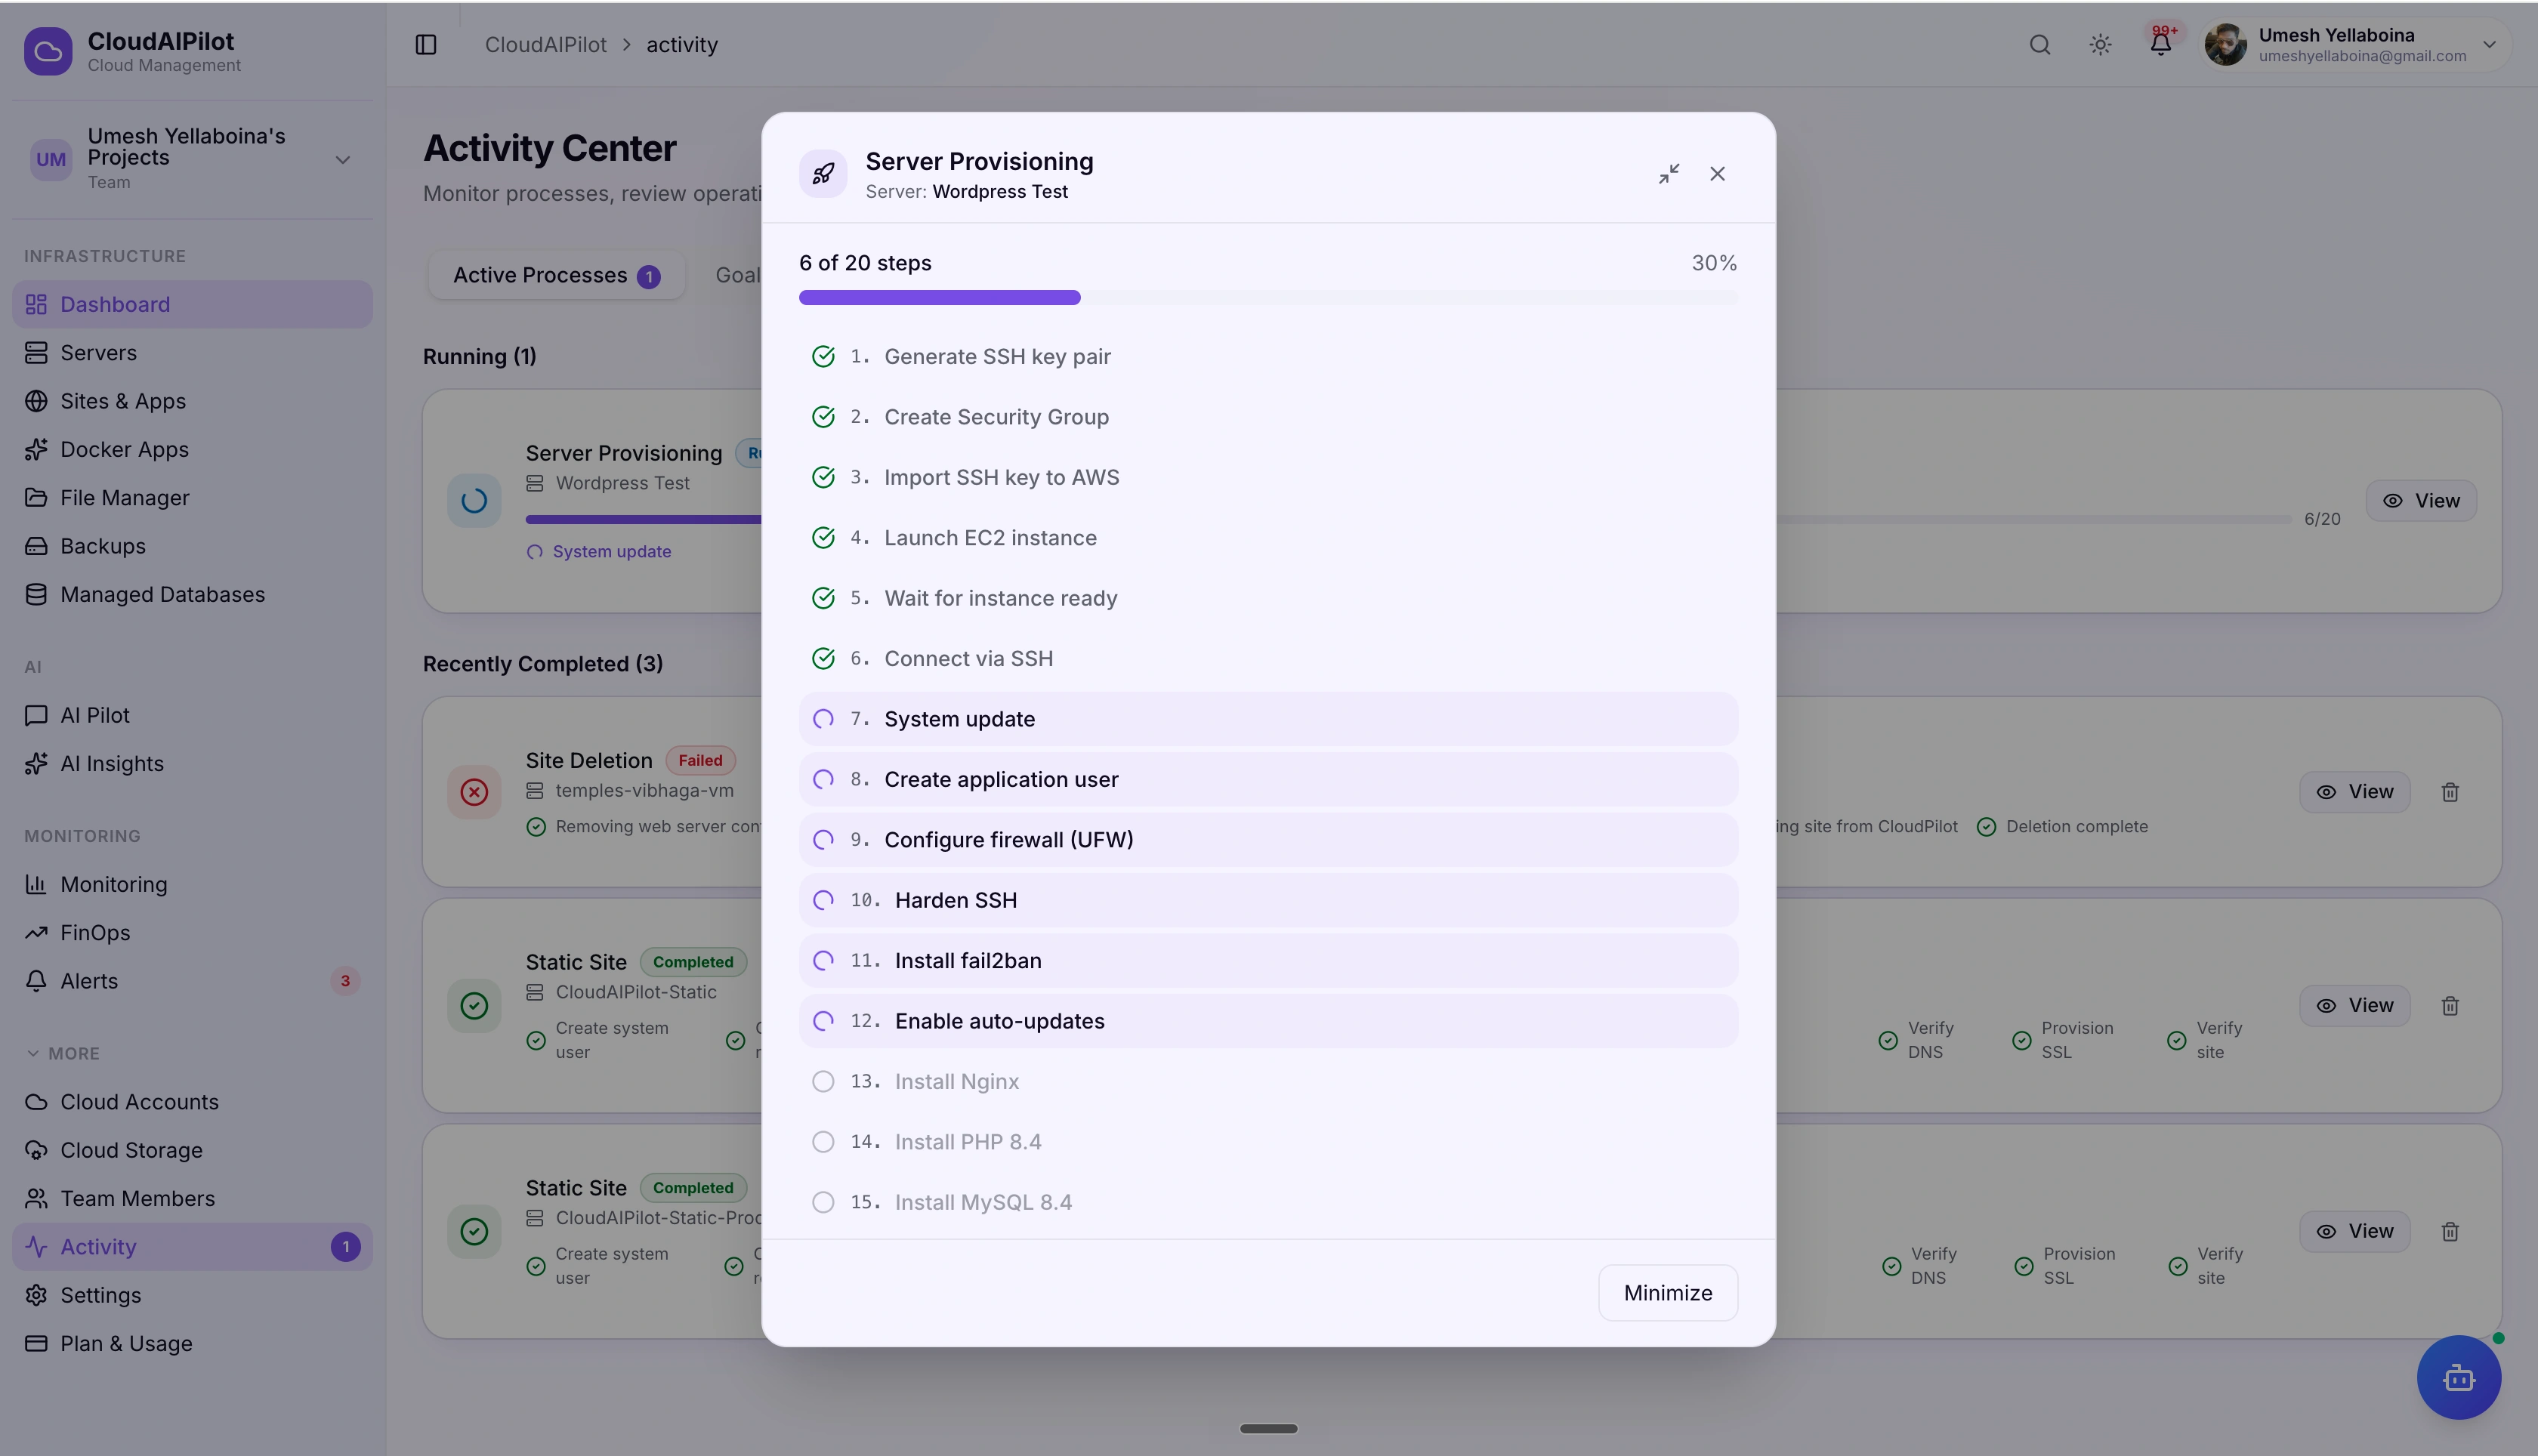
Task: Select step 5 Wait for instance ready
Action: click(1268, 598)
